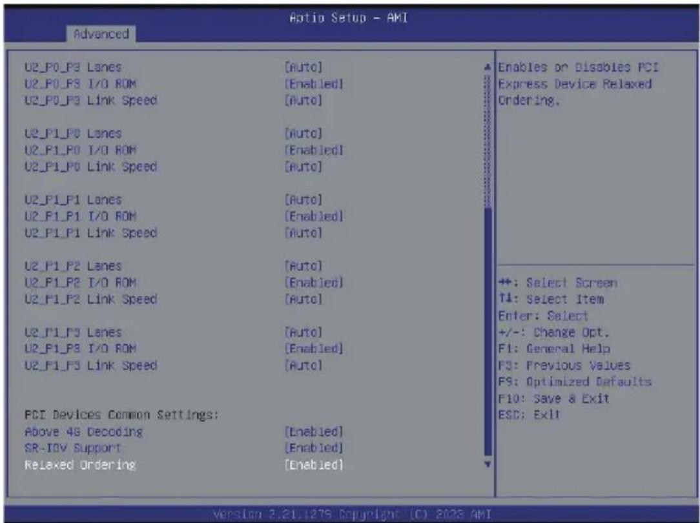Click the scrollbar down arrow
This screenshot has height=523, width=700.
coord(488,464)
